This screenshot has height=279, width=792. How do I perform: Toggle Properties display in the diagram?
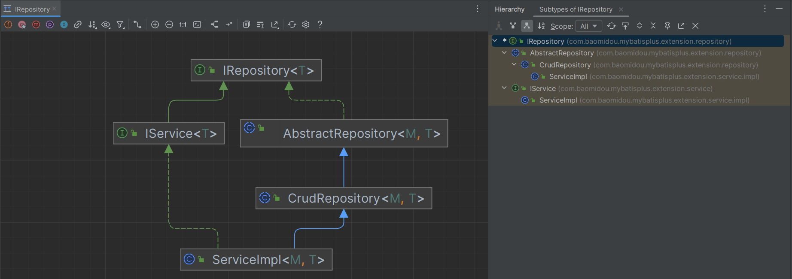pos(50,24)
